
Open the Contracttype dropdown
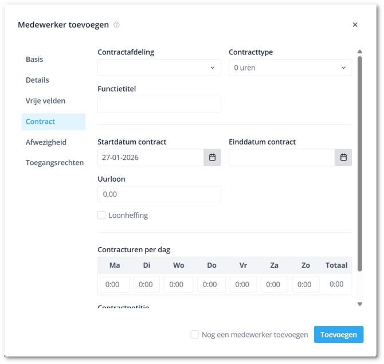click(x=290, y=68)
